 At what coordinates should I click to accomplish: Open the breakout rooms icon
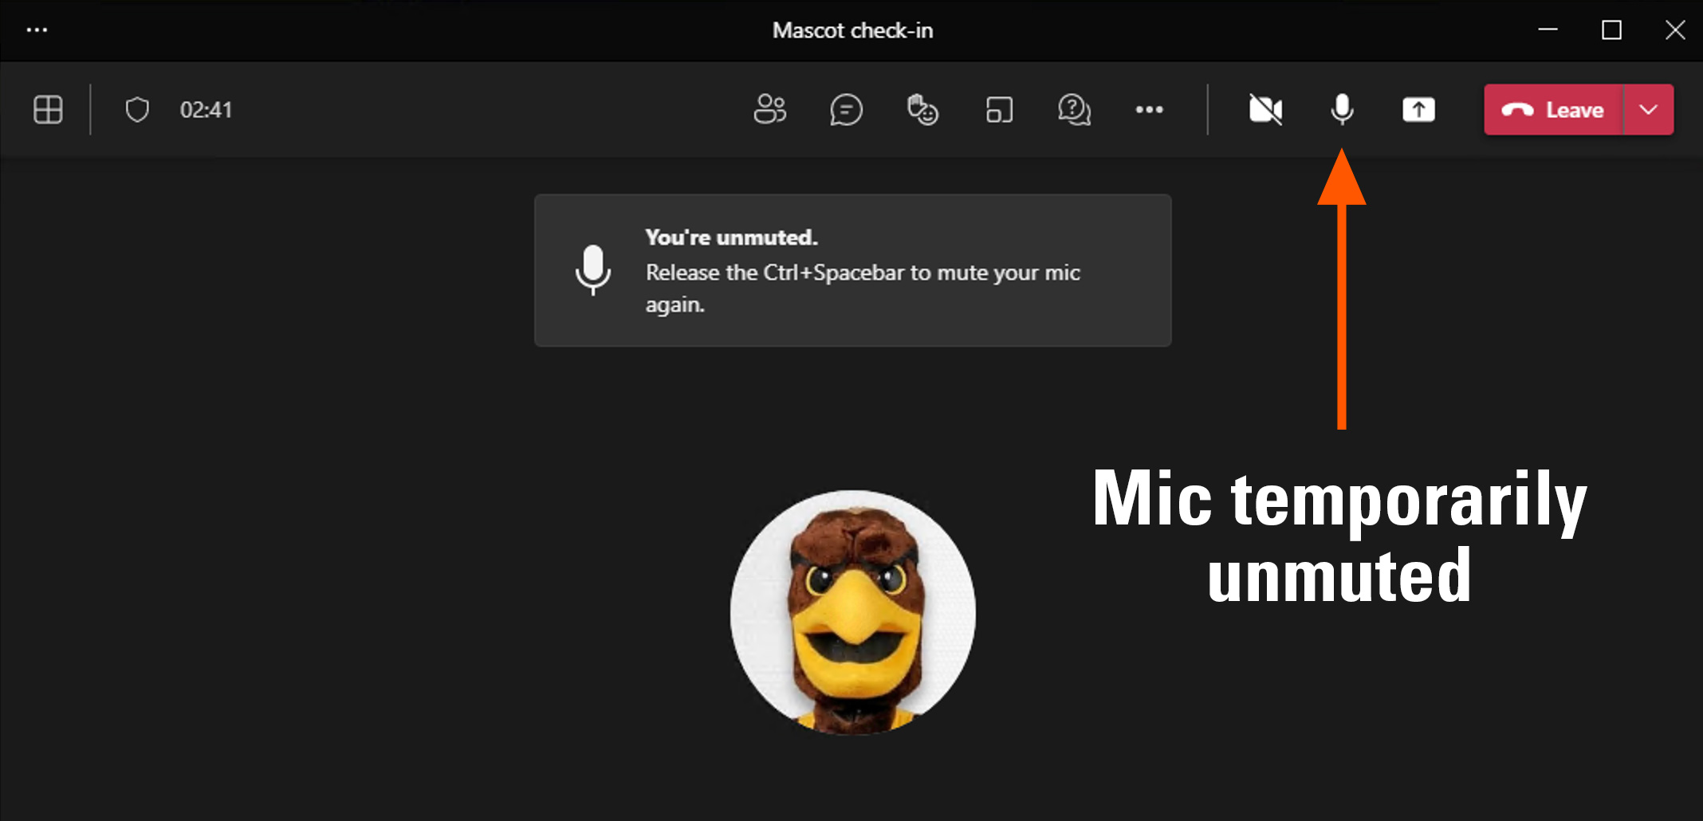coord(999,109)
